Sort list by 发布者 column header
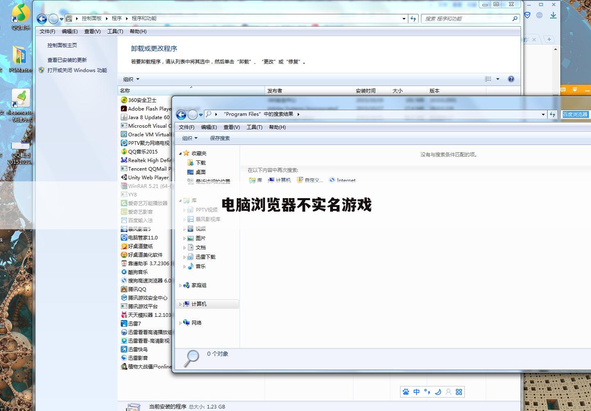 [x=309, y=90]
